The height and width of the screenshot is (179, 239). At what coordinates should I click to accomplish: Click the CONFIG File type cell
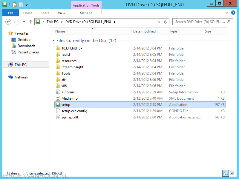click(x=179, y=111)
